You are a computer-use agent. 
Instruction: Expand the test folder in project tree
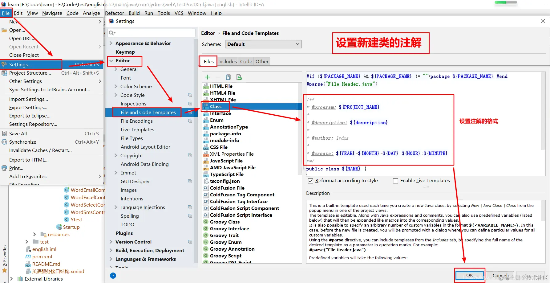tap(27, 242)
